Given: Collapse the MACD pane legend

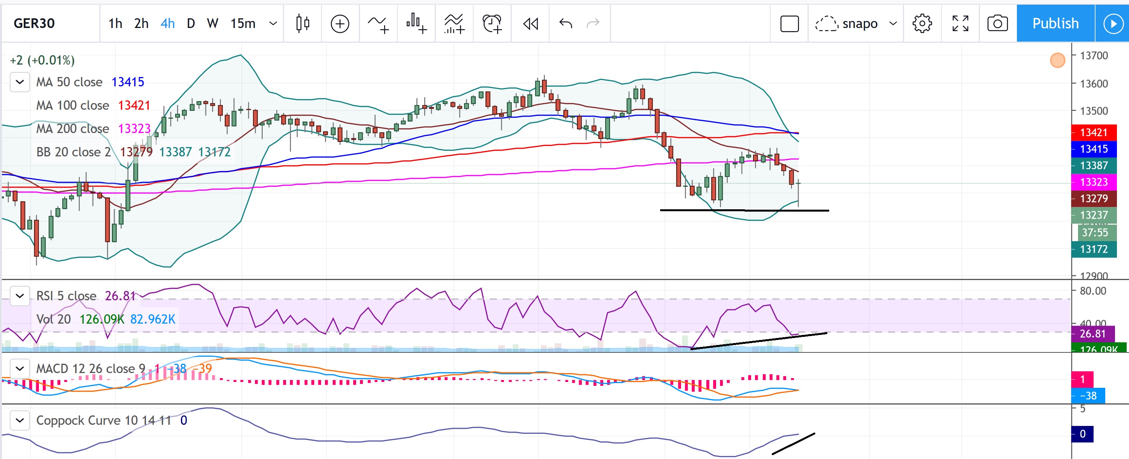Looking at the screenshot, I should 20,368.
